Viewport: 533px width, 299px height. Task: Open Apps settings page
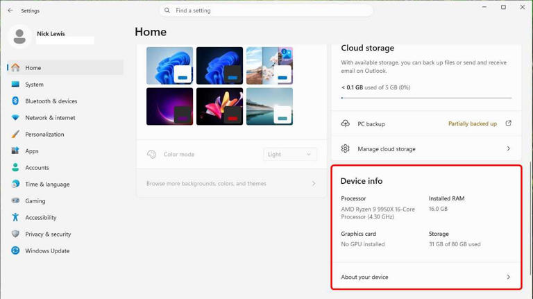tap(65, 151)
